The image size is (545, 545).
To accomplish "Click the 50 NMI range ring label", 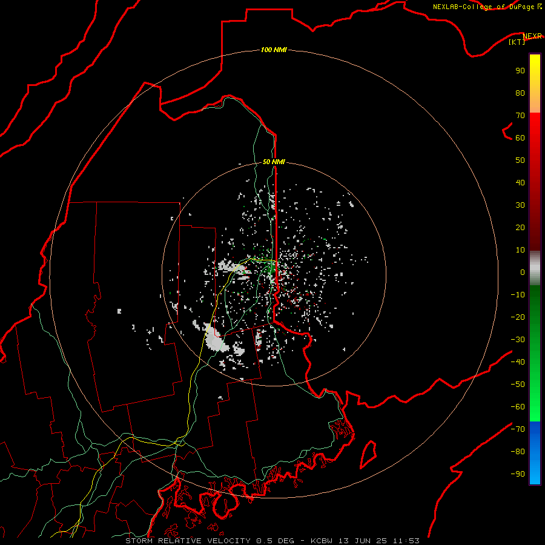I will coord(274,162).
